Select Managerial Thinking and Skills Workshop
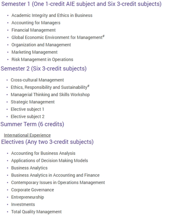Viewport: 171px width, 216px height. click(x=50, y=95)
